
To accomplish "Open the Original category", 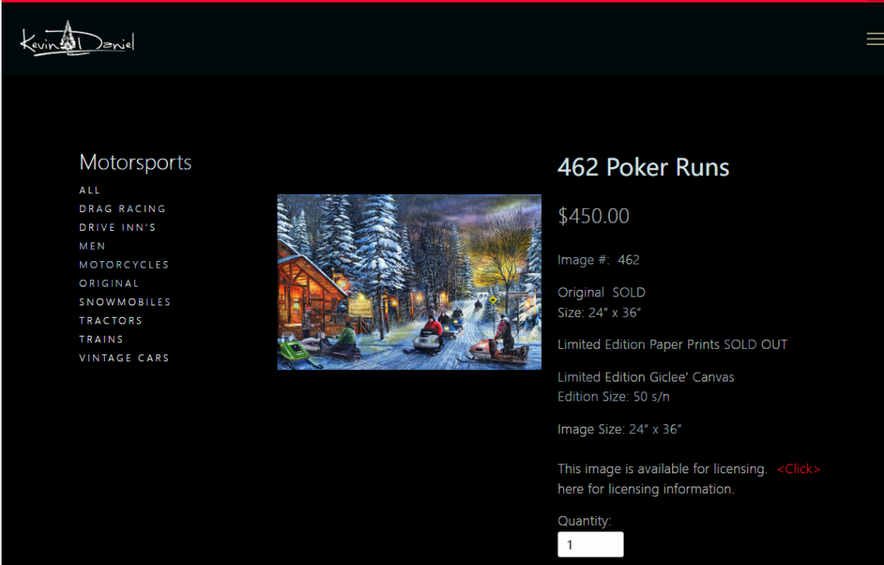I will pyautogui.click(x=109, y=283).
